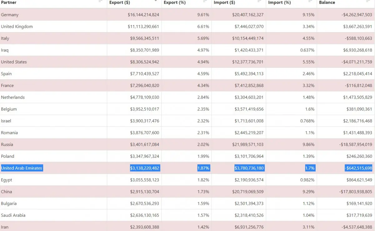Viewport: 375px width, 231px height.
Task: Click Spain's balance $2,218,045,414
Action: click(358, 74)
